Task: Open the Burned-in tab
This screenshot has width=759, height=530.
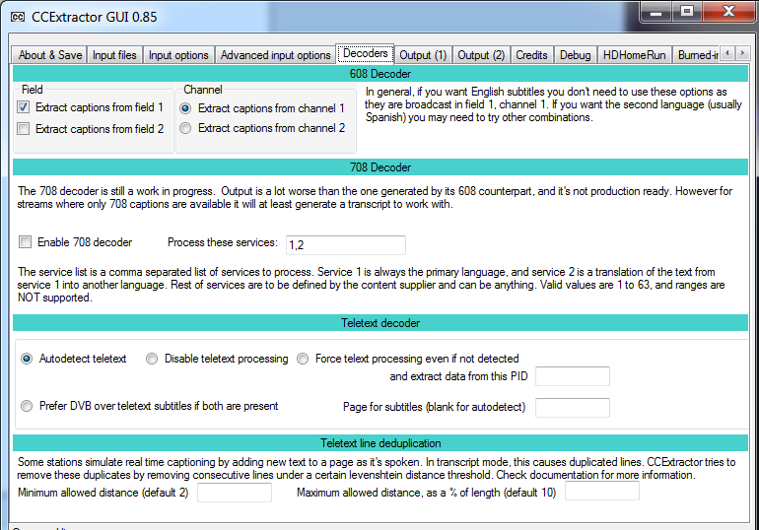Action: pos(696,55)
